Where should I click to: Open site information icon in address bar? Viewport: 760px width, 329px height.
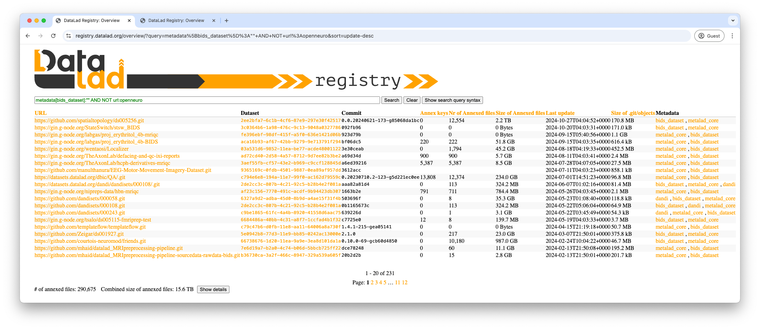(69, 36)
